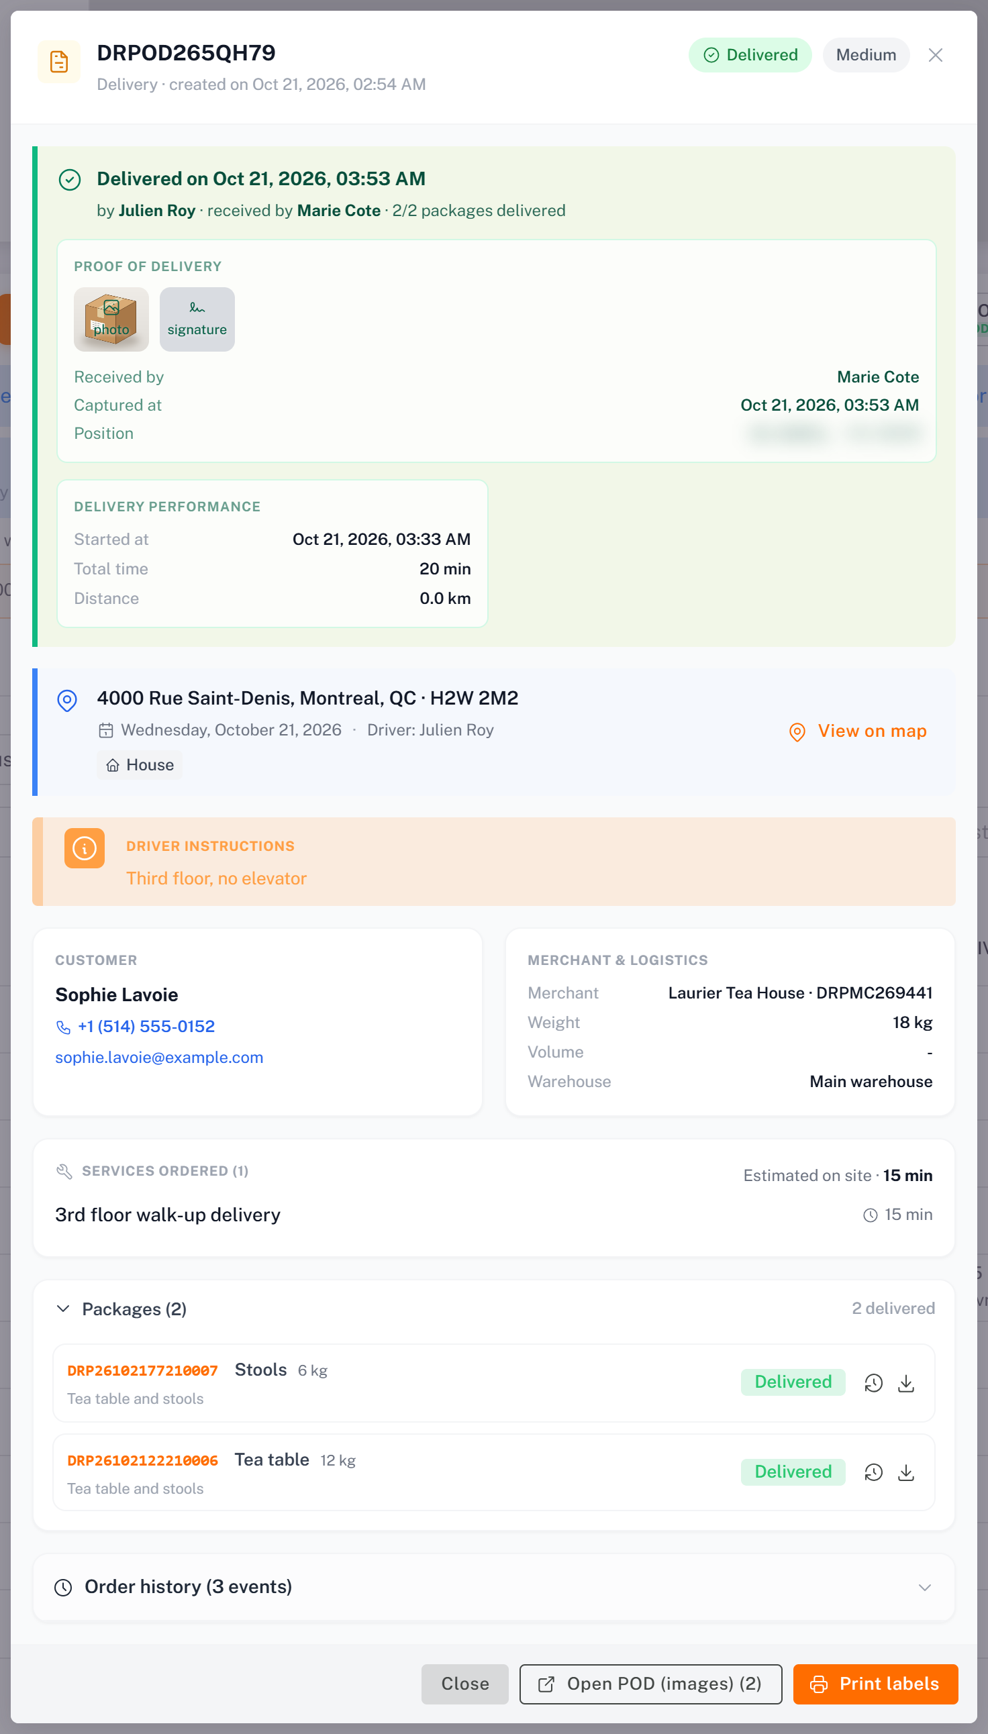View history for the Tea table package
This screenshot has height=1734, width=988.
click(x=873, y=1473)
